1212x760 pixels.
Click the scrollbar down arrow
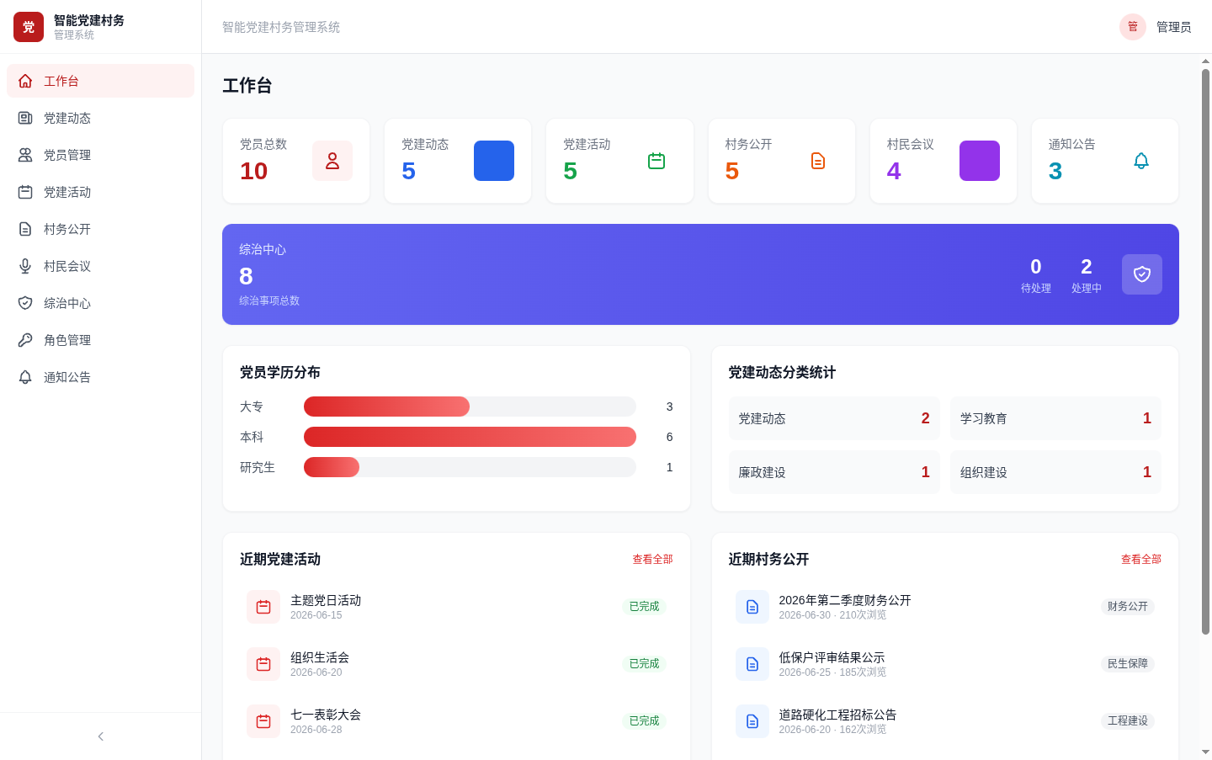click(x=1205, y=752)
